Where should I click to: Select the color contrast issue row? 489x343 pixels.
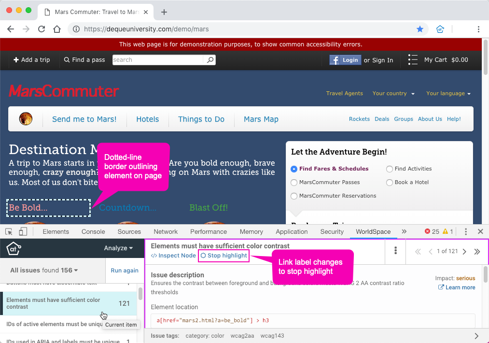[x=68, y=303]
